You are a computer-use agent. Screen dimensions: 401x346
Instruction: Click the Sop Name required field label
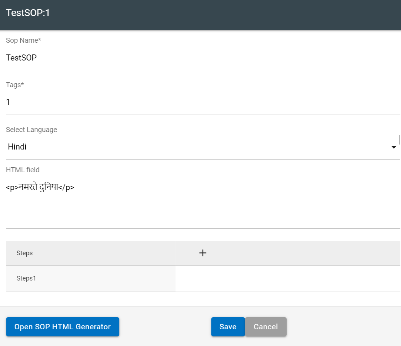pyautogui.click(x=23, y=40)
